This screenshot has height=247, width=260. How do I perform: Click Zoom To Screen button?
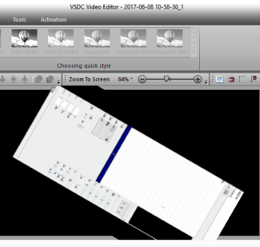click(x=89, y=79)
